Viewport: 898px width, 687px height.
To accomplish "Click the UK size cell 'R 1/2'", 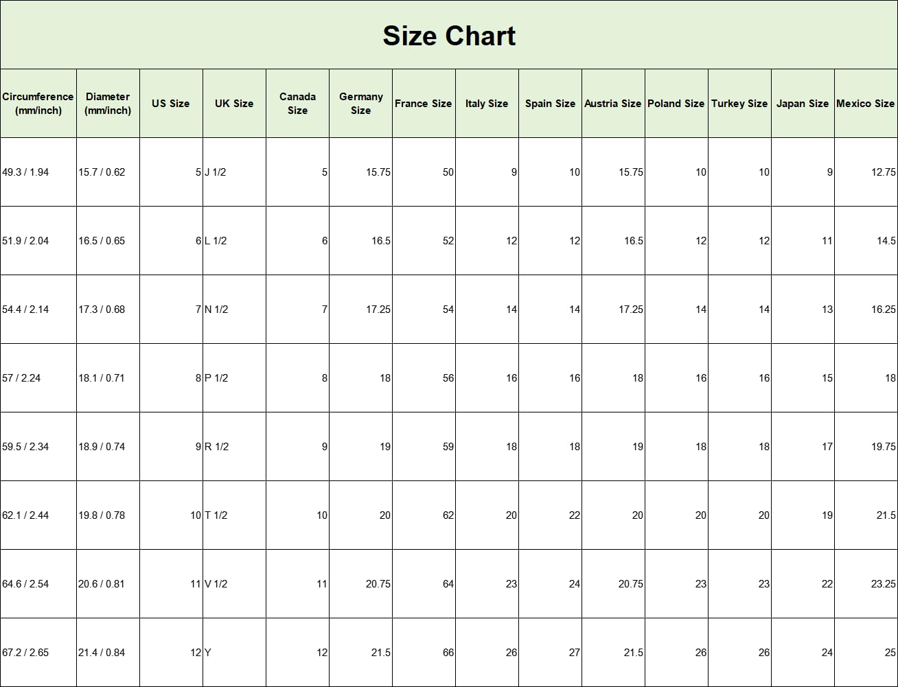I will (234, 447).
